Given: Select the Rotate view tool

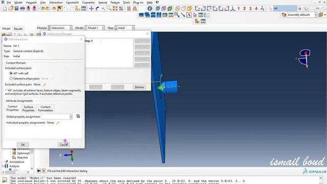Looking at the screenshot, I should pos(97,9).
